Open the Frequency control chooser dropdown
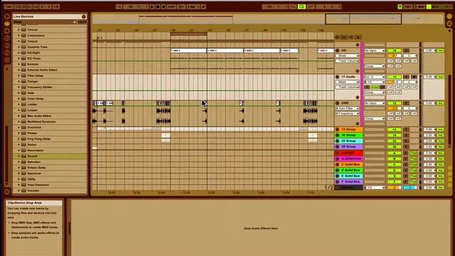The height and width of the screenshot is (256, 455). [348, 114]
